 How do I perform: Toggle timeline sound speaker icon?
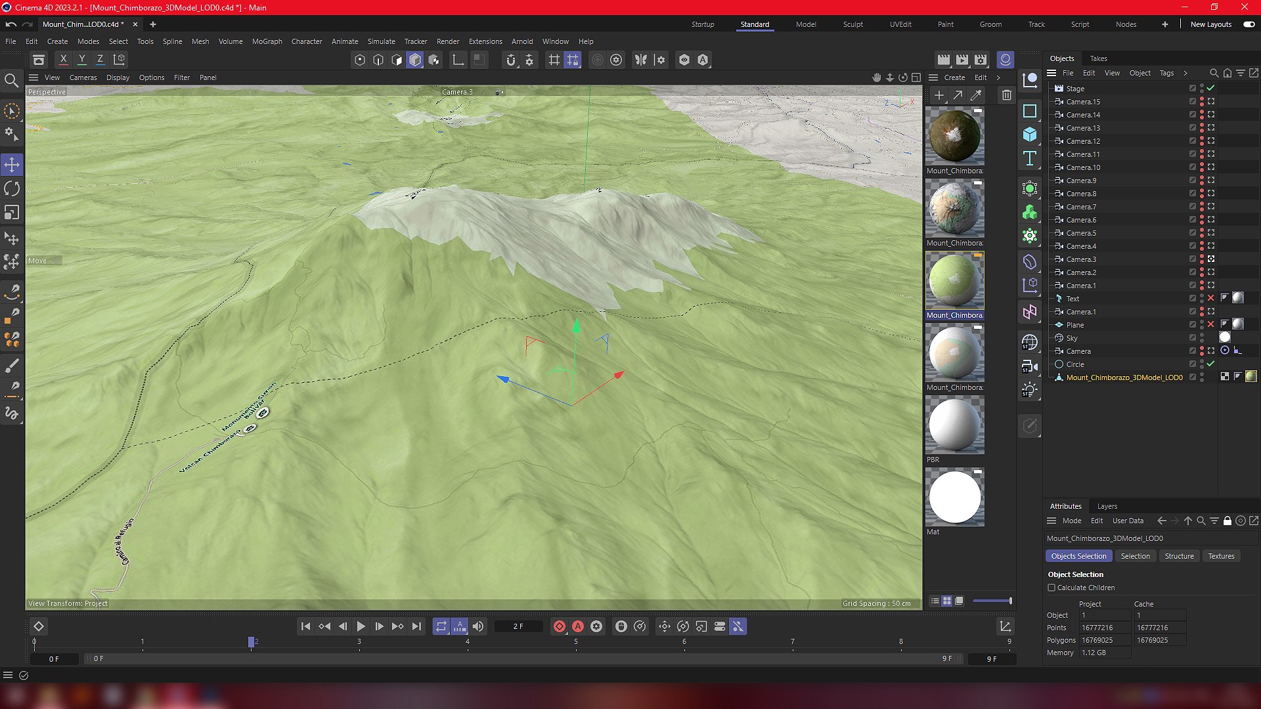(478, 627)
